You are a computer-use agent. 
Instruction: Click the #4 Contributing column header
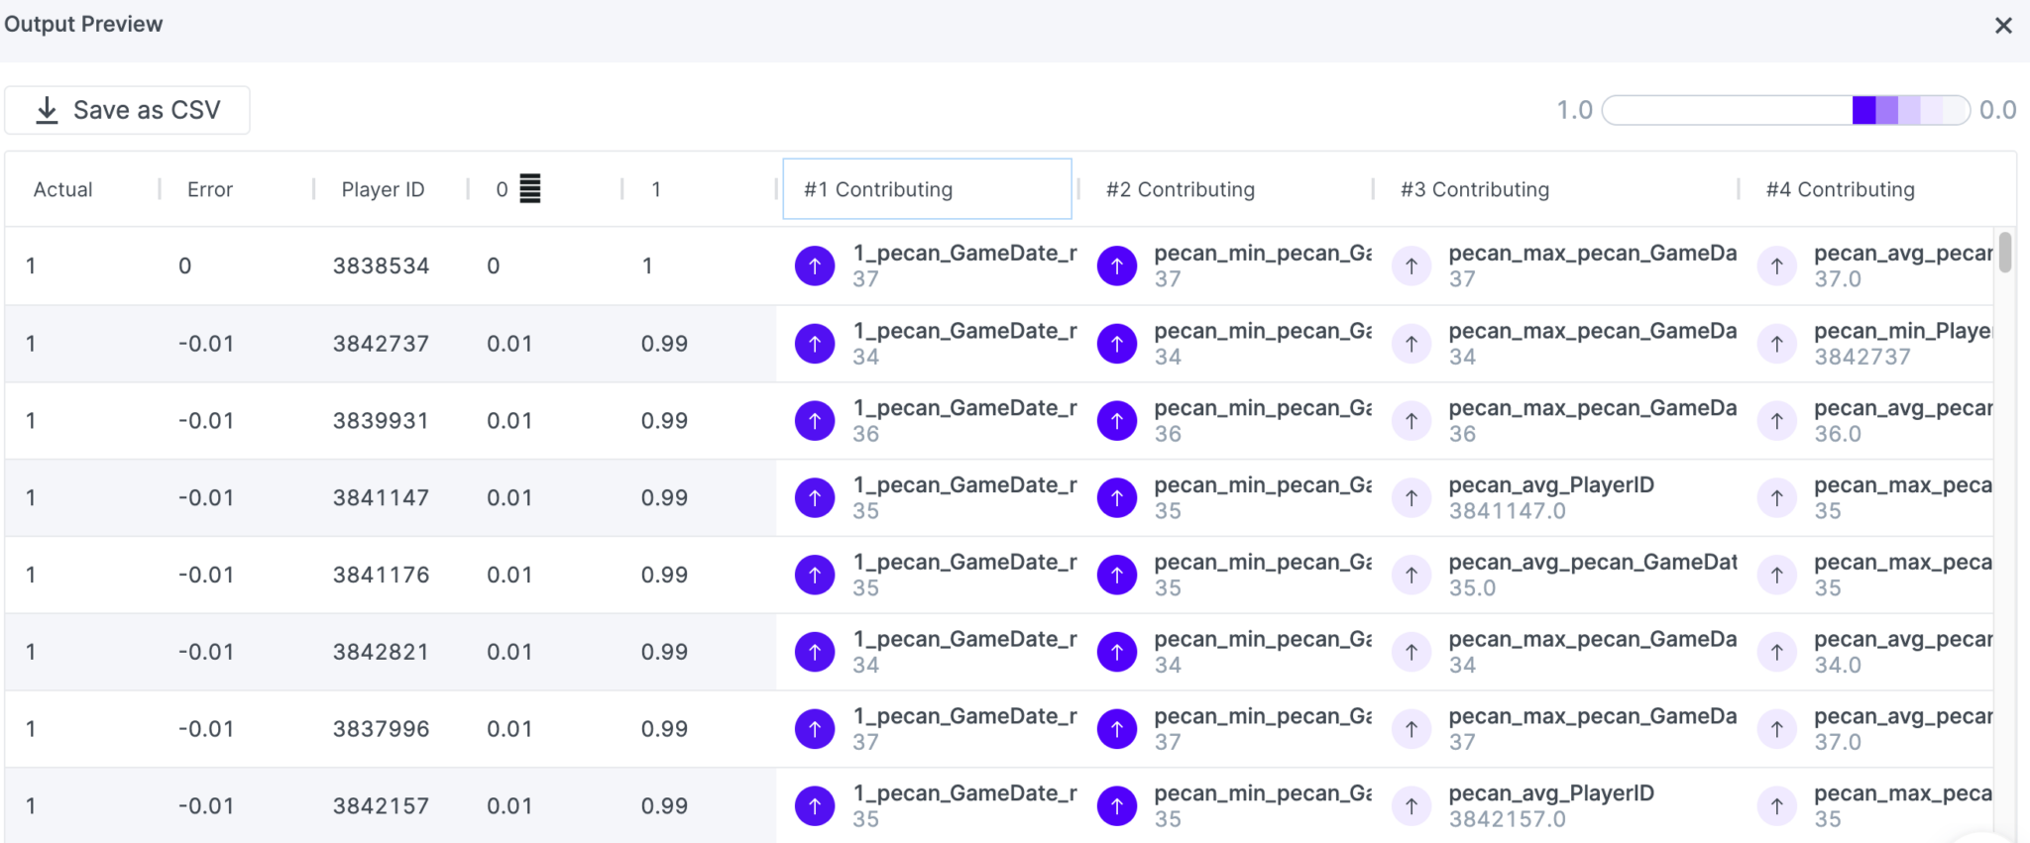[x=1840, y=189]
